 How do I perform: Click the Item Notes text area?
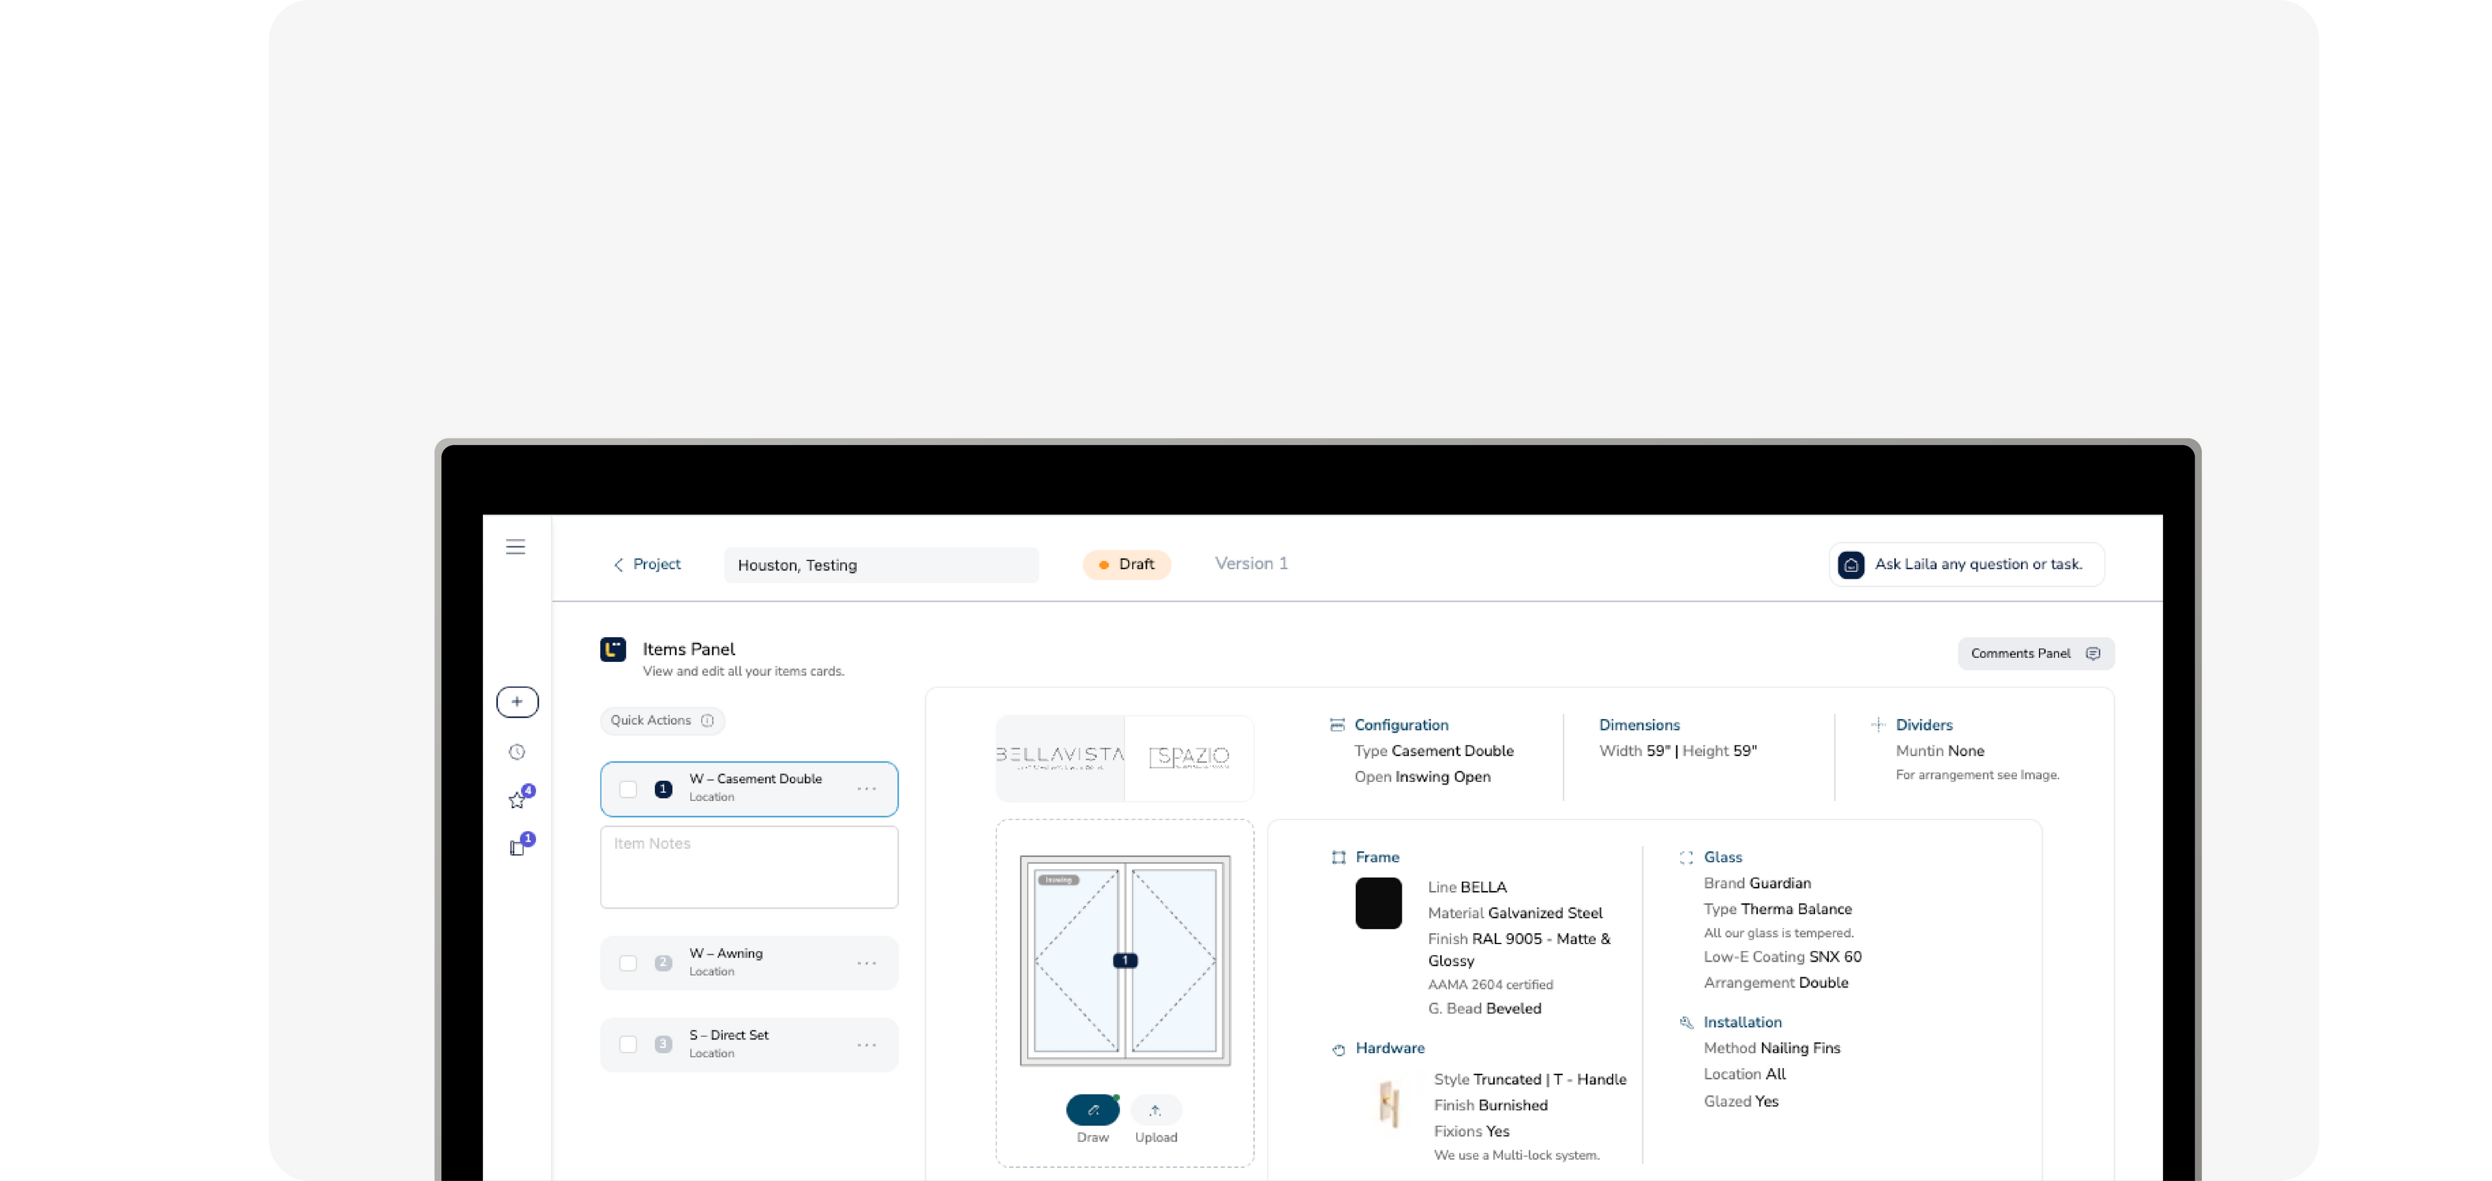tap(749, 867)
